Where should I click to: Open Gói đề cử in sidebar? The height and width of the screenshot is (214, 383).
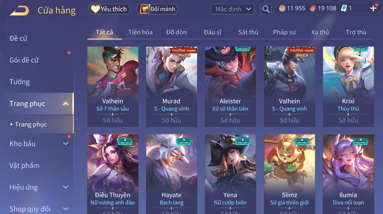[24, 60]
